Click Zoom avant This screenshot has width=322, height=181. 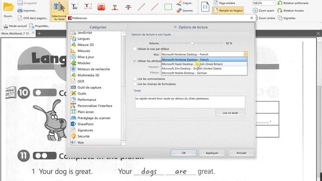pyautogui.click(x=263, y=11)
